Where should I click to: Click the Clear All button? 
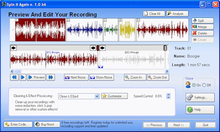(x=154, y=13)
